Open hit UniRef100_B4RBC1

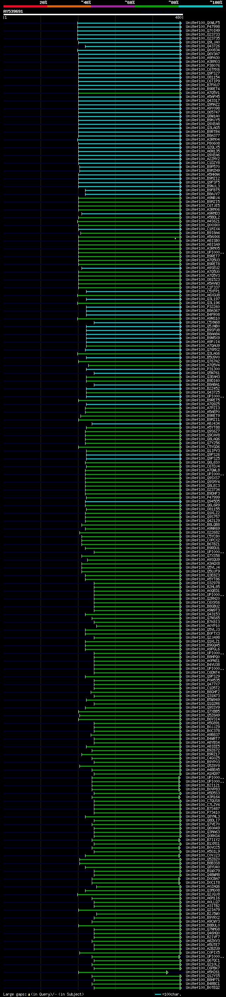(202, 984)
